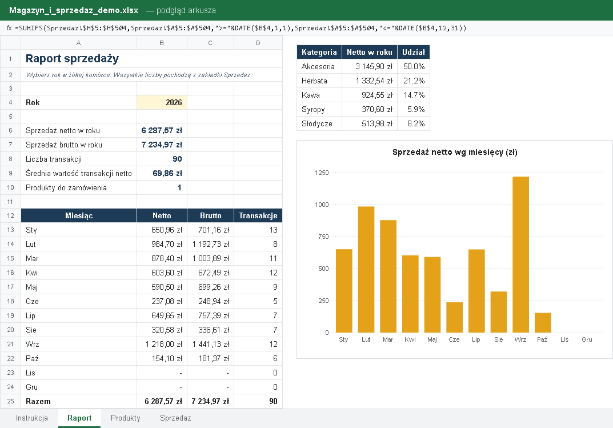Viewport: 613px width, 428px height.
Task: Switch to the Instrukcja sheet tab
Action: point(31,418)
